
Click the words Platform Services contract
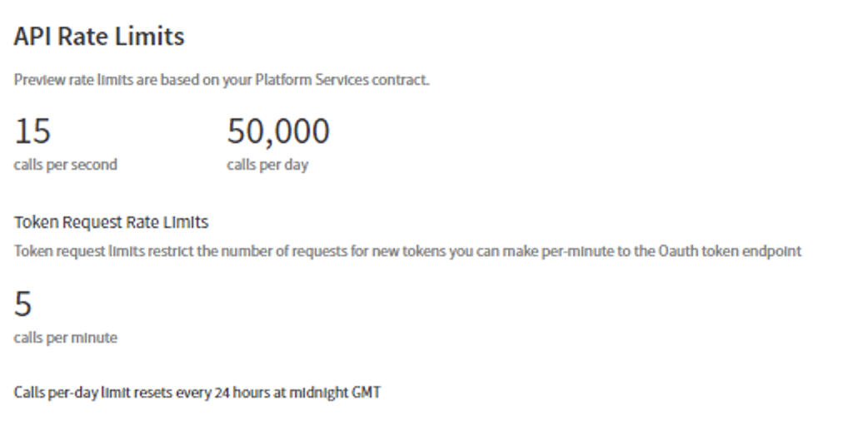pos(342,80)
